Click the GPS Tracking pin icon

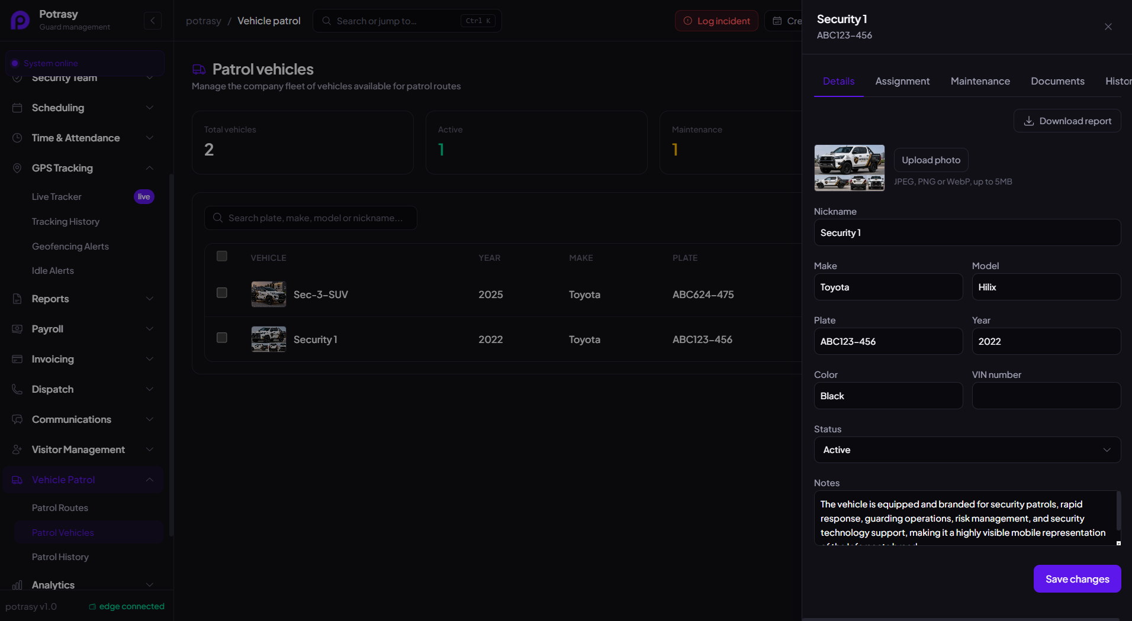pos(17,168)
